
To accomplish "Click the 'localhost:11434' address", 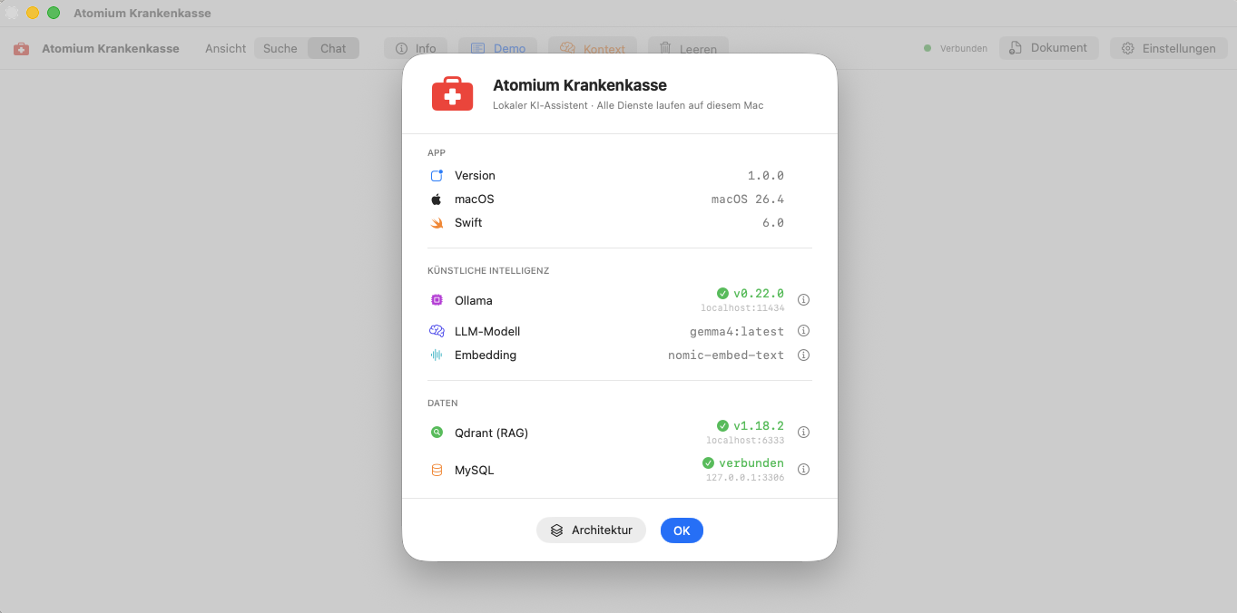I will pyautogui.click(x=742, y=308).
